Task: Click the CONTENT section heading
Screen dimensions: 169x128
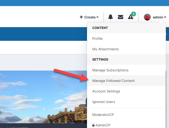Action: tap(100, 28)
